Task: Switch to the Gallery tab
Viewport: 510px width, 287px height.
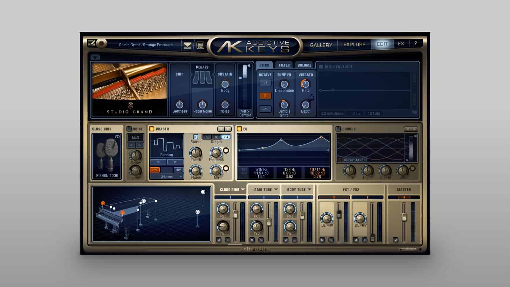Action: point(321,45)
